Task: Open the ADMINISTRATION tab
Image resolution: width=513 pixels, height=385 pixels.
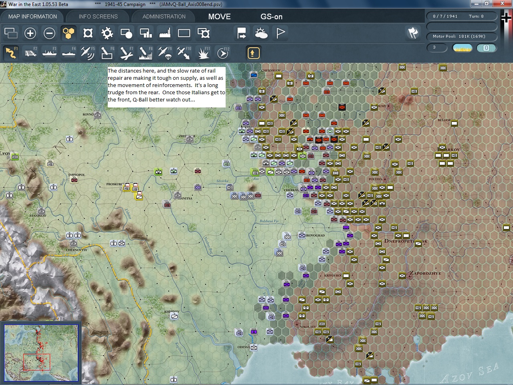Action: (x=164, y=16)
